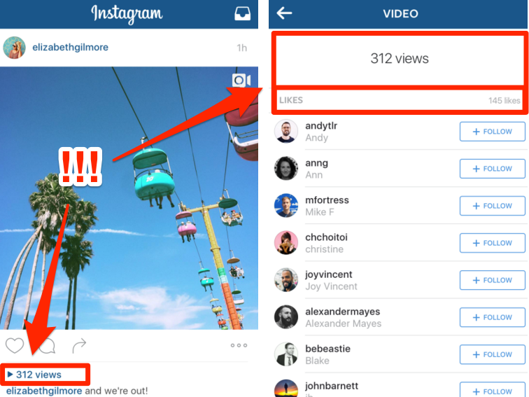Viewport: 529px width, 397px height.
Task: Tap the gondola ride video
Action: pyautogui.click(x=129, y=198)
